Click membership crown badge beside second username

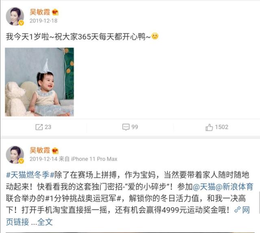[55, 151]
